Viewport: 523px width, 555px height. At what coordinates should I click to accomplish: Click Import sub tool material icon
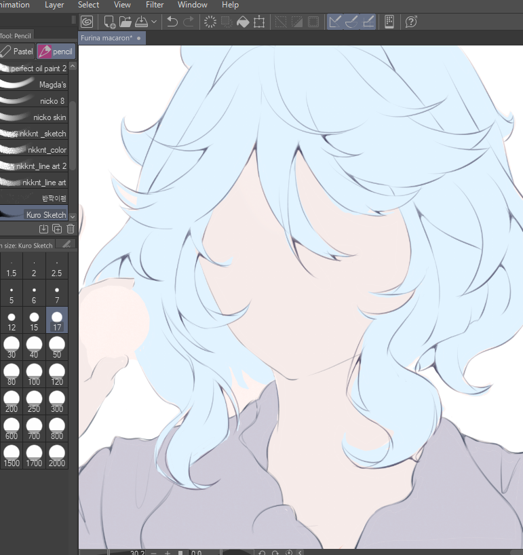[43, 229]
